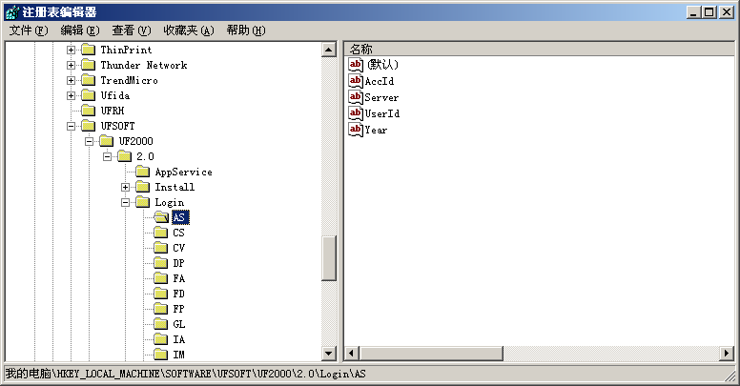This screenshot has height=386, width=740.
Task: Open the 帮助(H) menu
Action: tap(246, 30)
